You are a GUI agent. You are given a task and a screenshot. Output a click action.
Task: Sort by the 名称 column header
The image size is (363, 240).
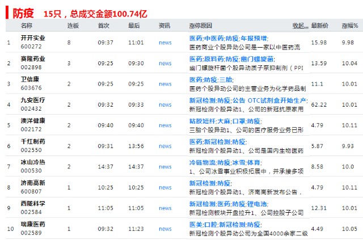coord(27,26)
